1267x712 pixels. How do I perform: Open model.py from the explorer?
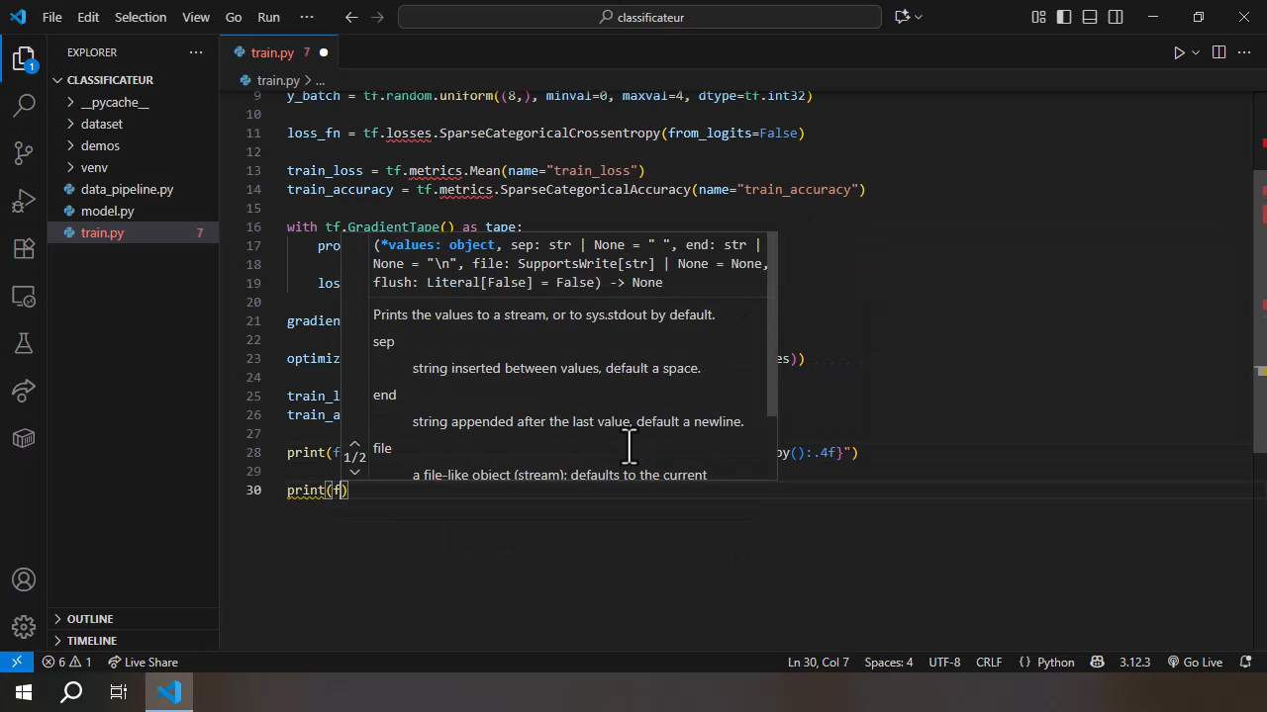click(x=107, y=211)
